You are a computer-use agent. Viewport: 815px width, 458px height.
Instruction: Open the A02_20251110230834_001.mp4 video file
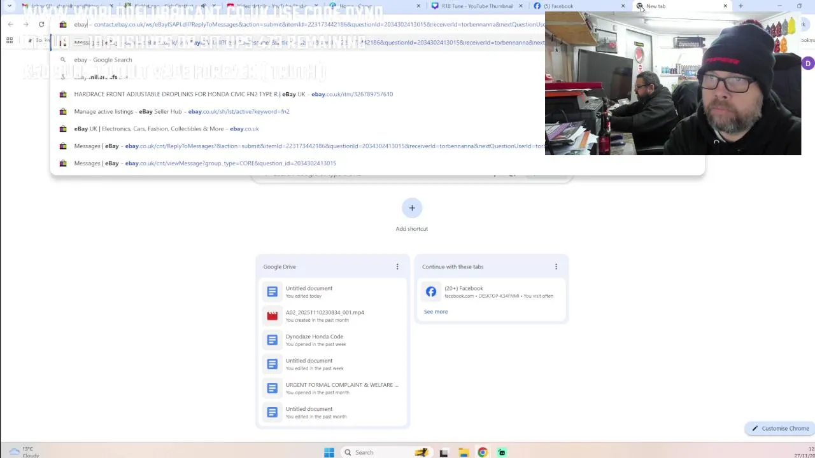pyautogui.click(x=332, y=316)
